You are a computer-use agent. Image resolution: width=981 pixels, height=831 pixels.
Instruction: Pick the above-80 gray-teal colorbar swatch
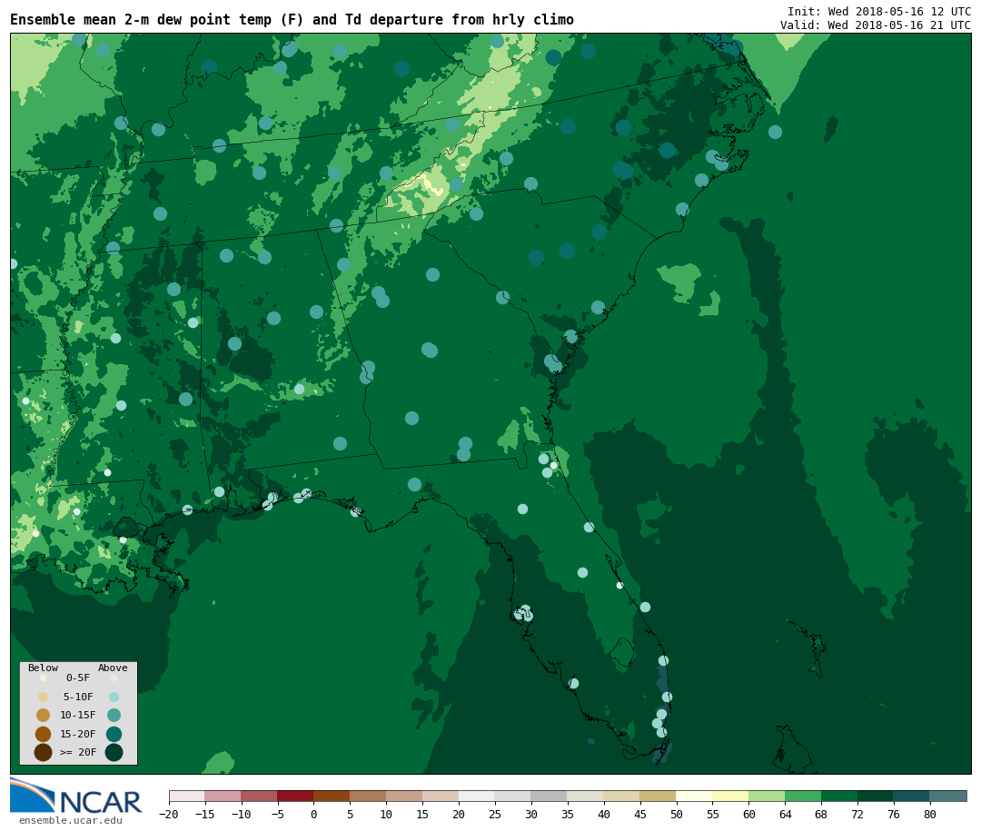click(x=948, y=796)
